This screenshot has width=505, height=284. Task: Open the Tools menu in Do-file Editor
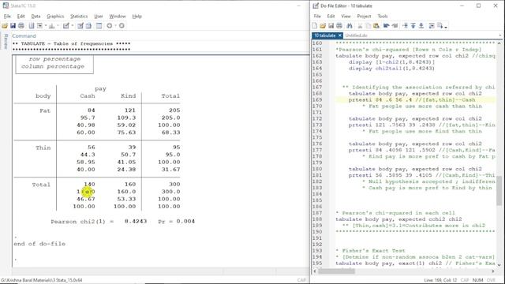point(383,16)
